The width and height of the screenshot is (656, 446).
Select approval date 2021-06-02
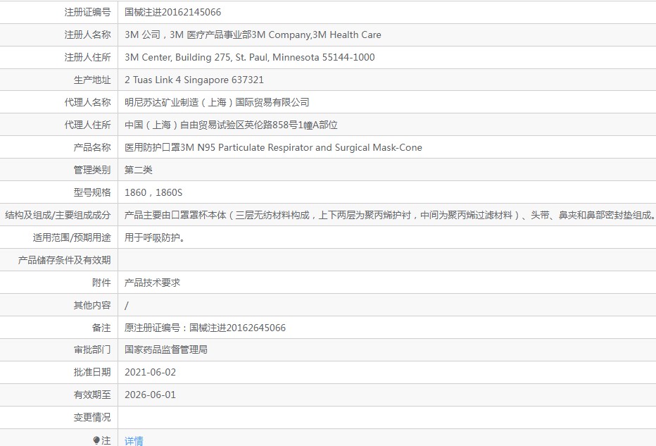point(150,372)
